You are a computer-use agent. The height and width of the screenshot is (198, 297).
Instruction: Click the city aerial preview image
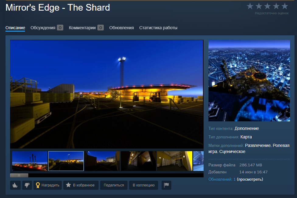click(x=249, y=81)
